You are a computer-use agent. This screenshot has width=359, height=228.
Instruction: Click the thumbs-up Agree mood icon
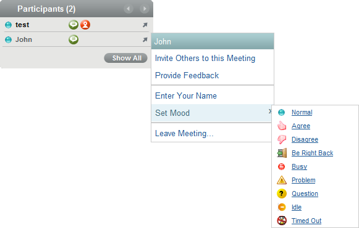(282, 126)
